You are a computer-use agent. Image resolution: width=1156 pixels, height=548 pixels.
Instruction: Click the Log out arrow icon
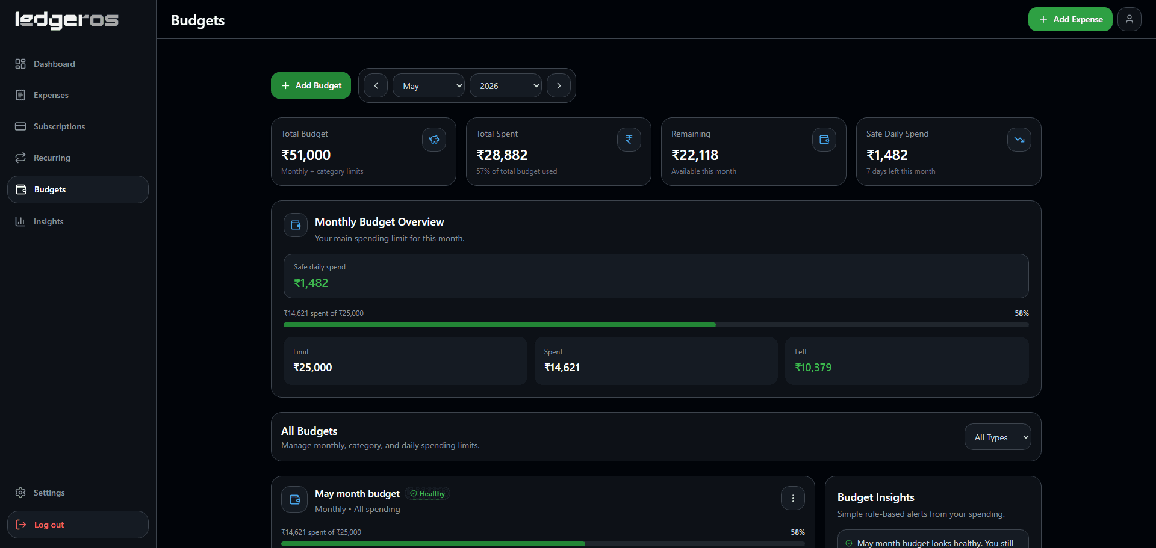tap(21, 525)
